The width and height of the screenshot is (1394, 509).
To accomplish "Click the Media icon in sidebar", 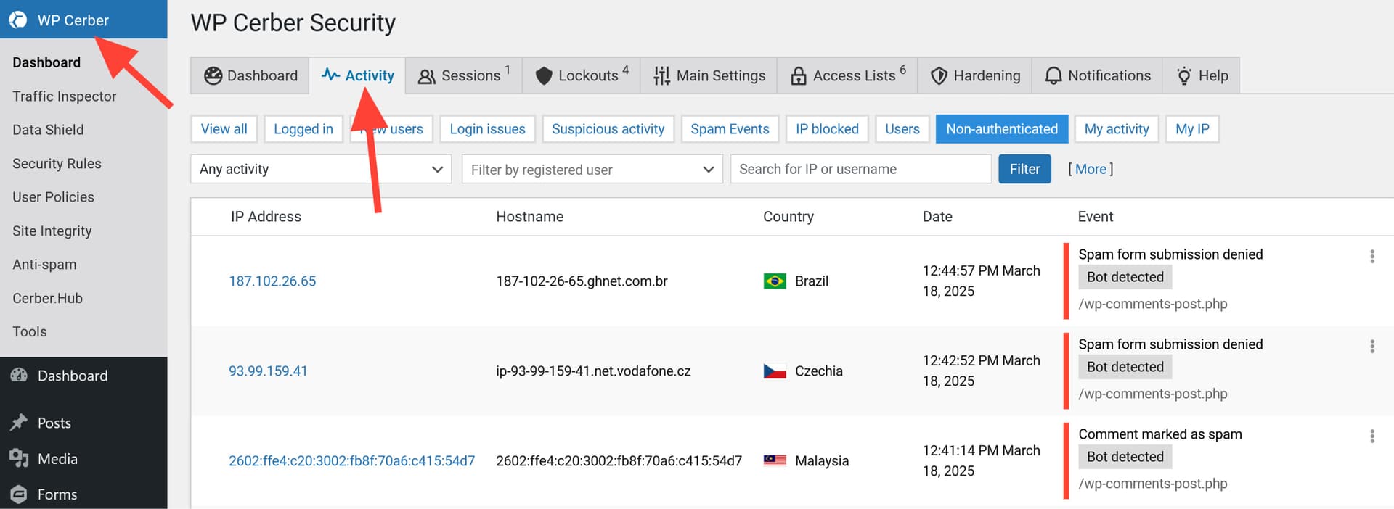I will [x=19, y=458].
